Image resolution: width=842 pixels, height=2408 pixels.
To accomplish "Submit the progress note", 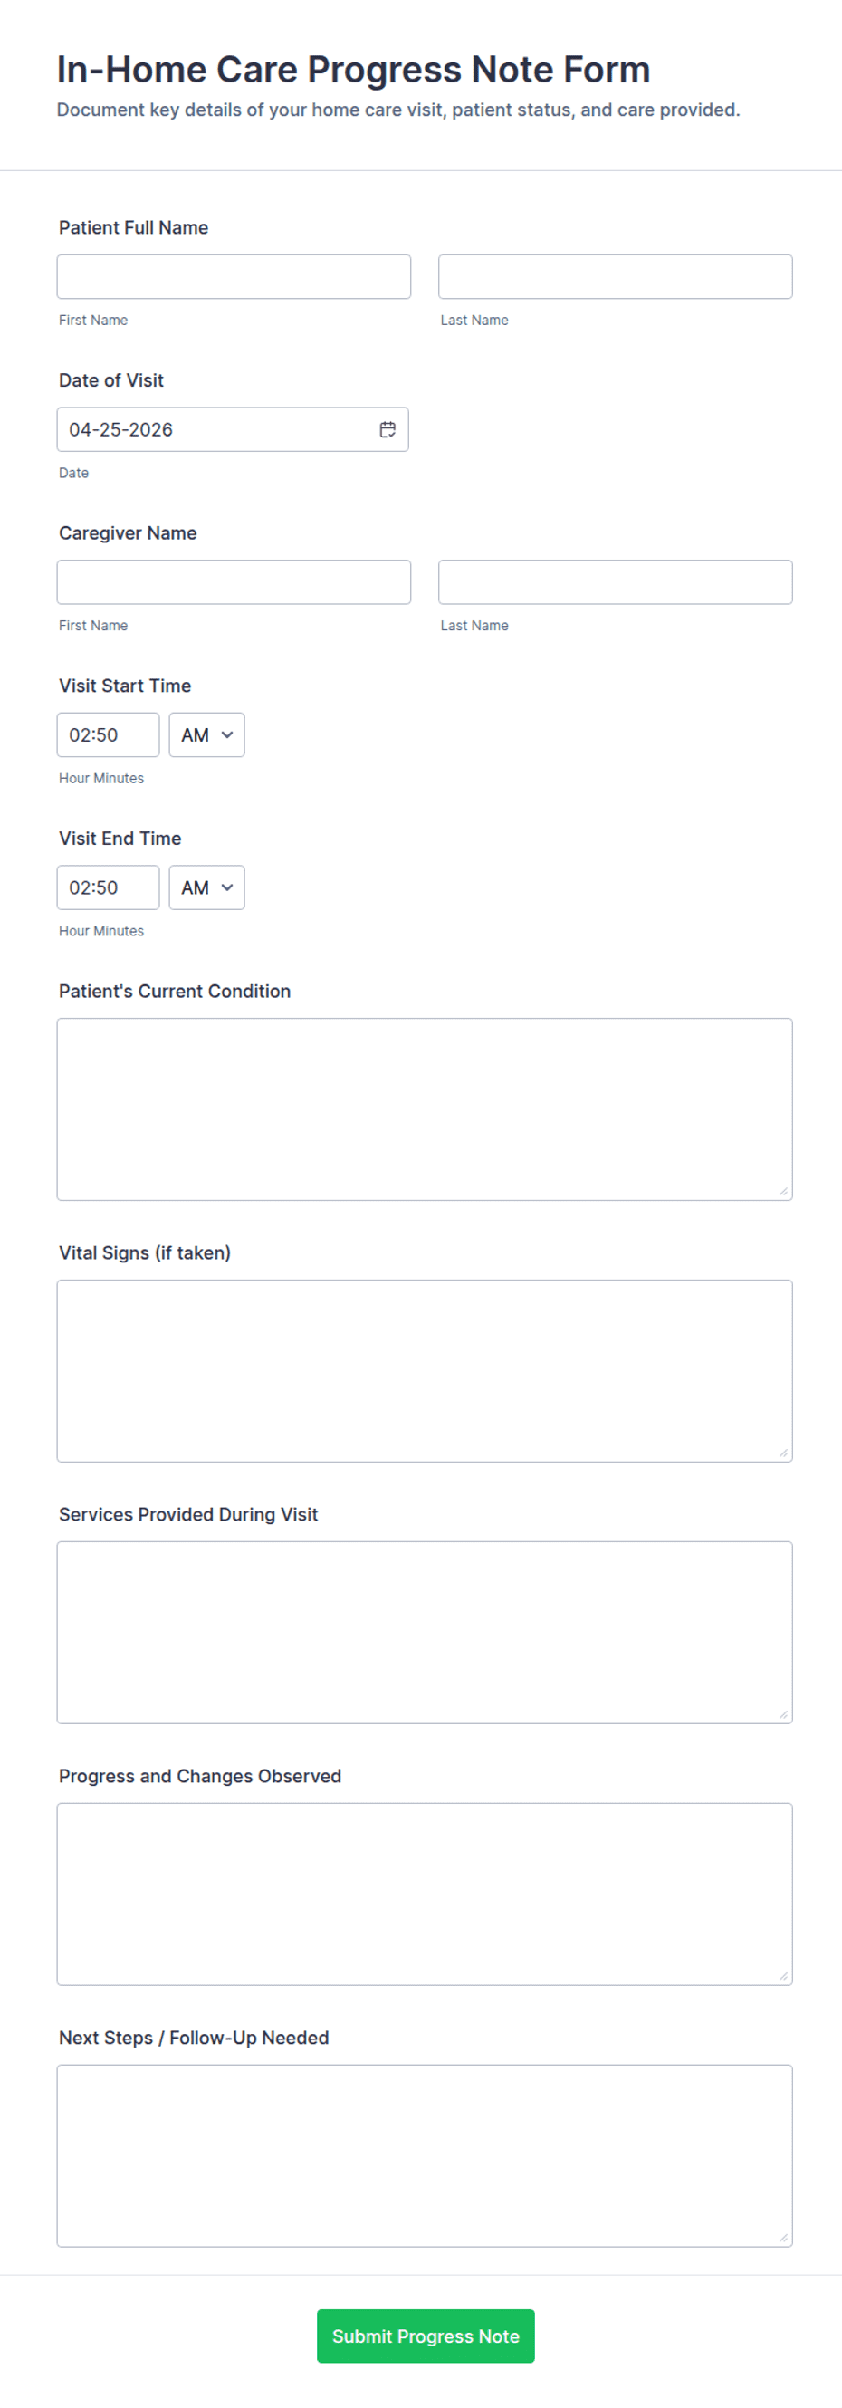I will pyautogui.click(x=426, y=2336).
